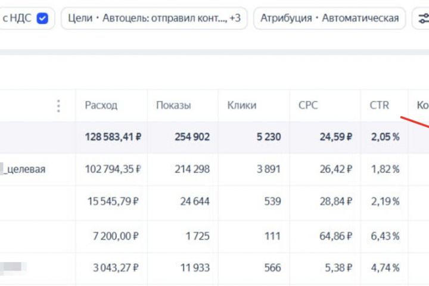The width and height of the screenshot is (429, 286).
Task: Sort by the "Клики" column header
Action: click(242, 105)
